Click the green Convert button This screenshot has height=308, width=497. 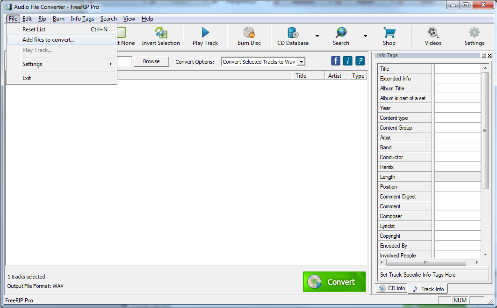(334, 282)
